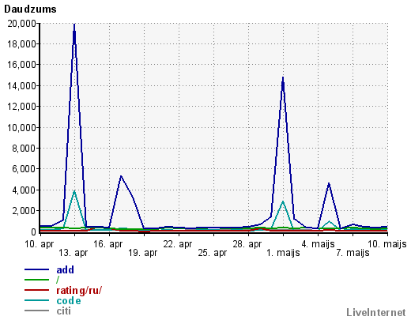Screen dimensions: 411x320
Task: Click the 'citi' legend label
Action: (63, 311)
